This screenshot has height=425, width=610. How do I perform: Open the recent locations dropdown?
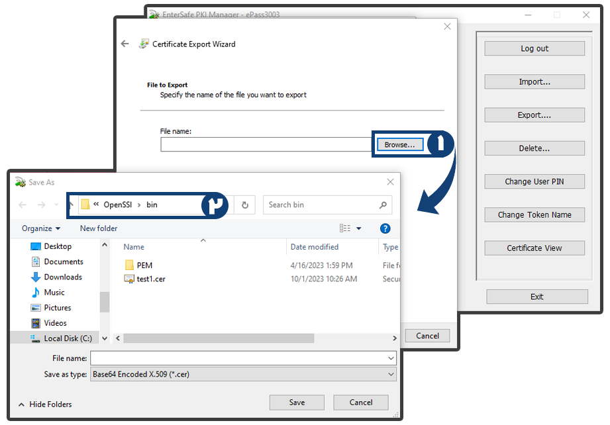[57, 205]
